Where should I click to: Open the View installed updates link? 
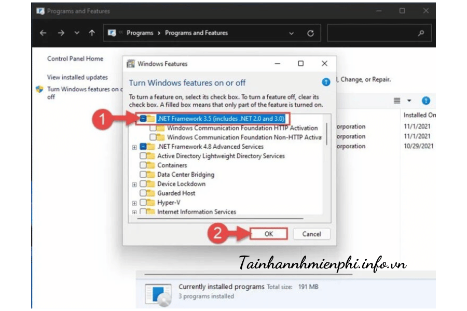[x=77, y=77]
